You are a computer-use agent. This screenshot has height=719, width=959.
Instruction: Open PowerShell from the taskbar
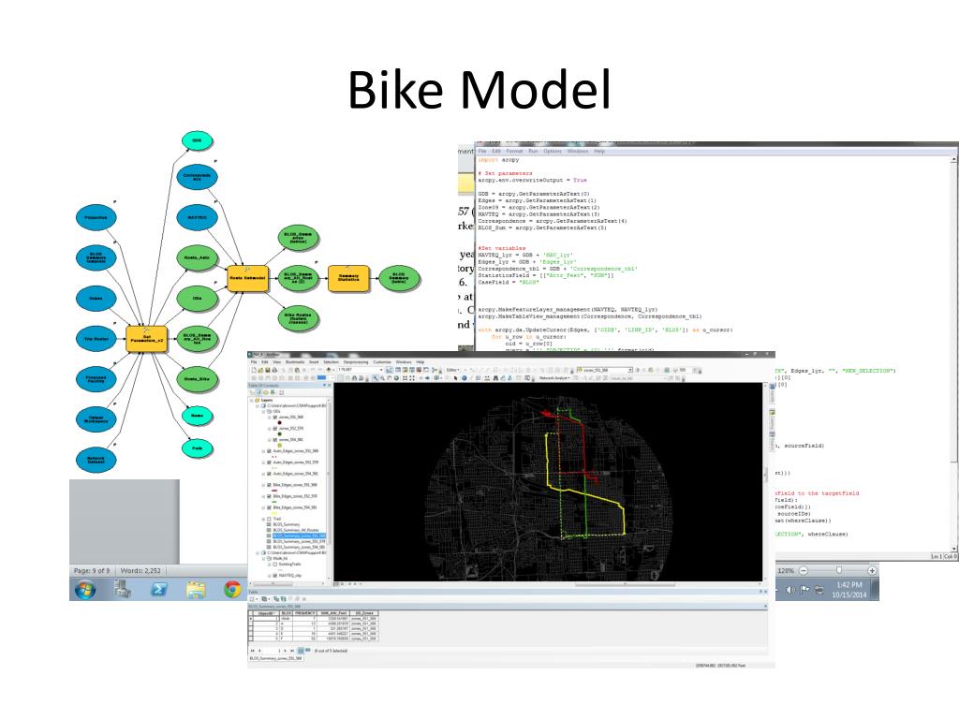158,590
